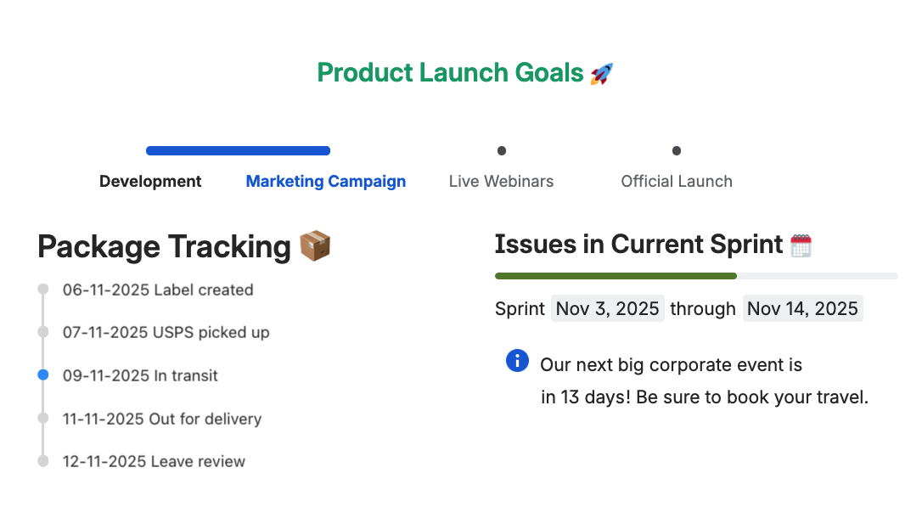Click the Official Launch step dot
922x518 pixels.
677,151
